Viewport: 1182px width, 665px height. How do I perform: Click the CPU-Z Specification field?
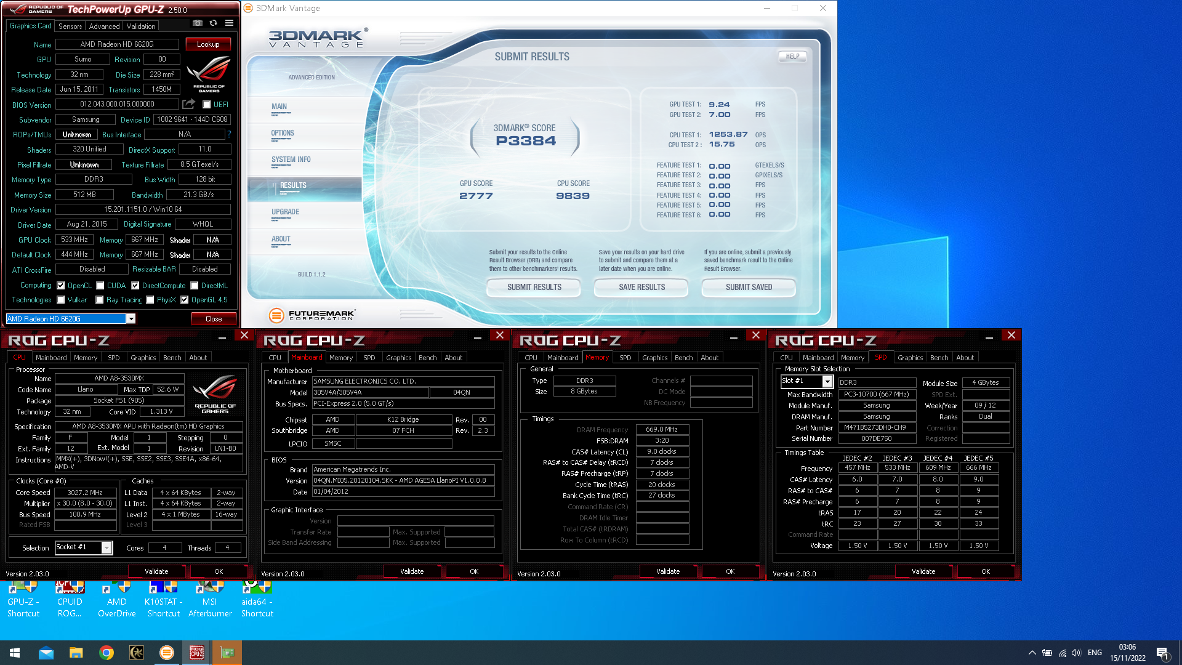click(x=148, y=426)
